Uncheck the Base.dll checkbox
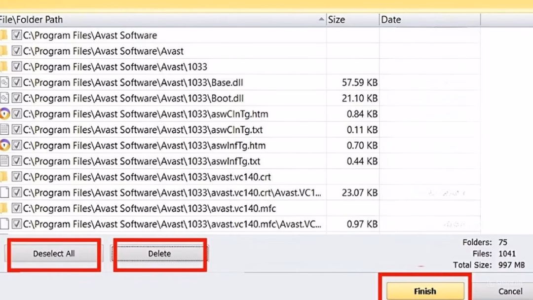Viewport: 533px width, 300px height. [x=16, y=82]
